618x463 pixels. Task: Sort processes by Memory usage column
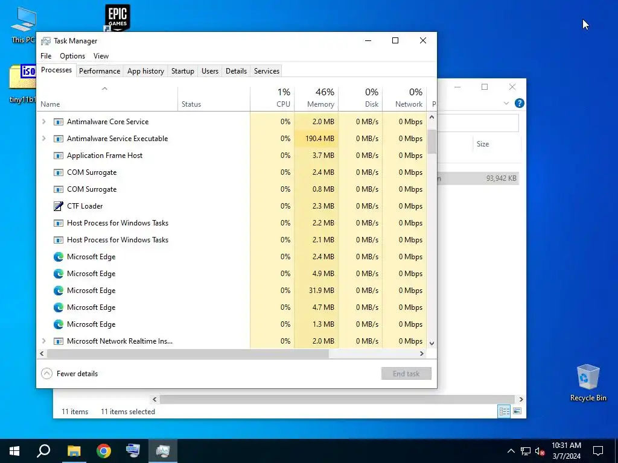(x=316, y=98)
